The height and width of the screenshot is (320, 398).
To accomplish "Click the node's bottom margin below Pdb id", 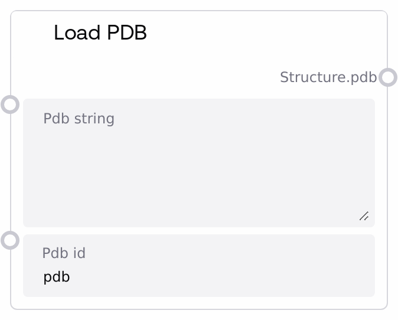I will tap(198, 302).
